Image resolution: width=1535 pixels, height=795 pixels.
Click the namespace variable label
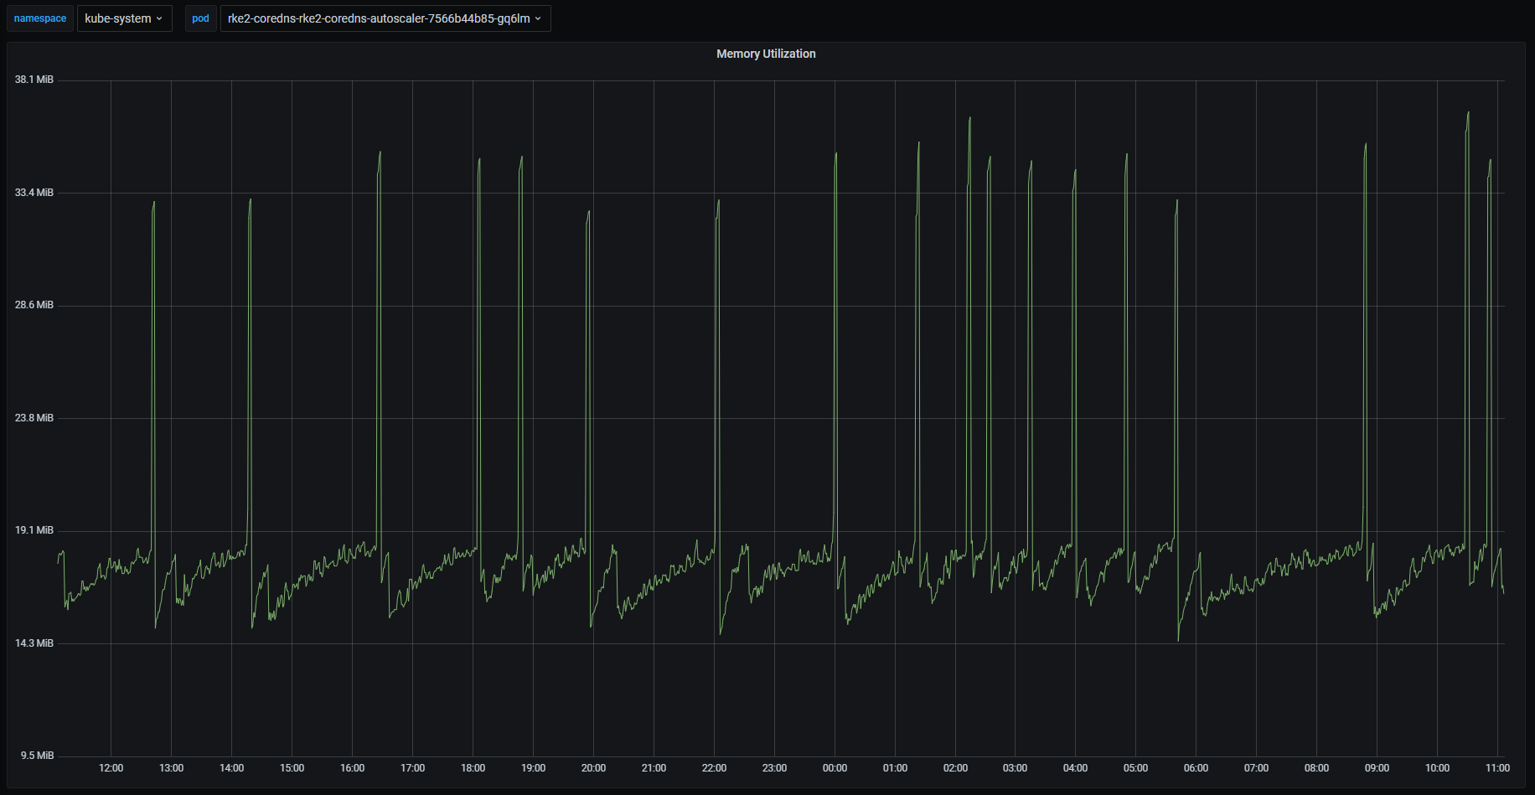coord(39,18)
